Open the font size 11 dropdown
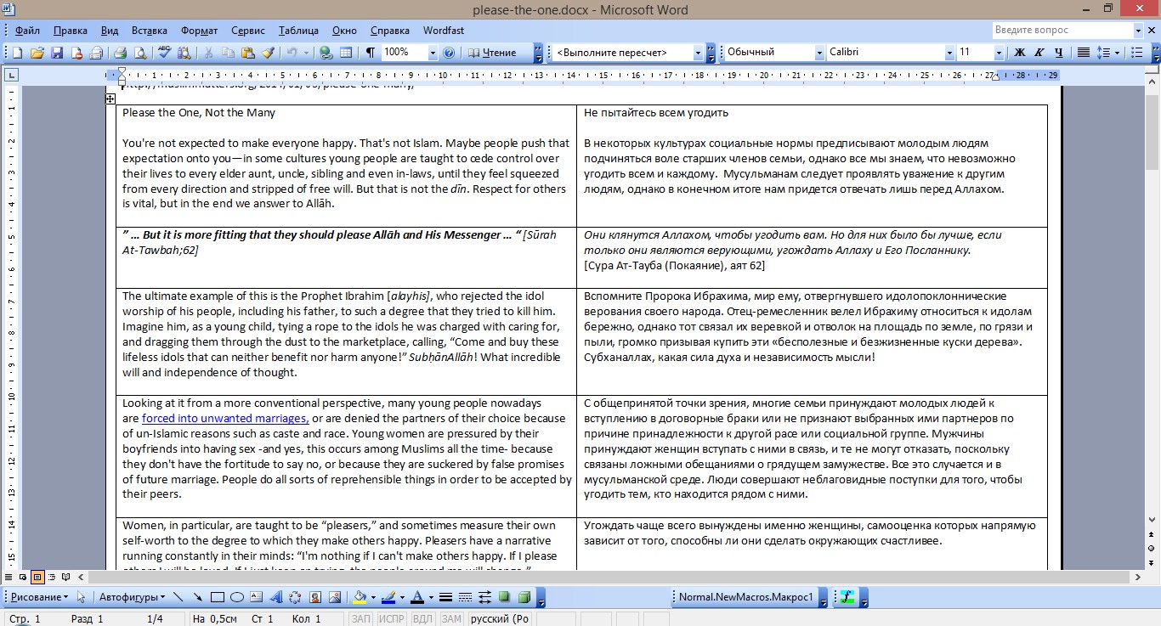 tap(1000, 53)
